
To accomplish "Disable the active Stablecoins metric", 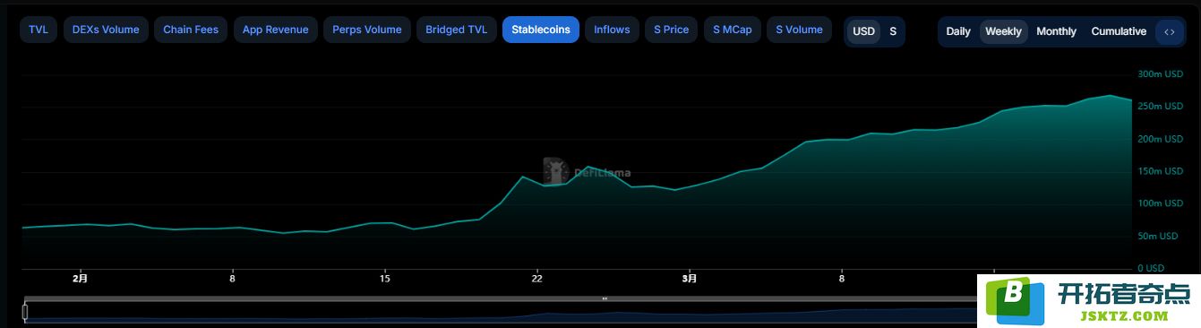I will point(541,30).
